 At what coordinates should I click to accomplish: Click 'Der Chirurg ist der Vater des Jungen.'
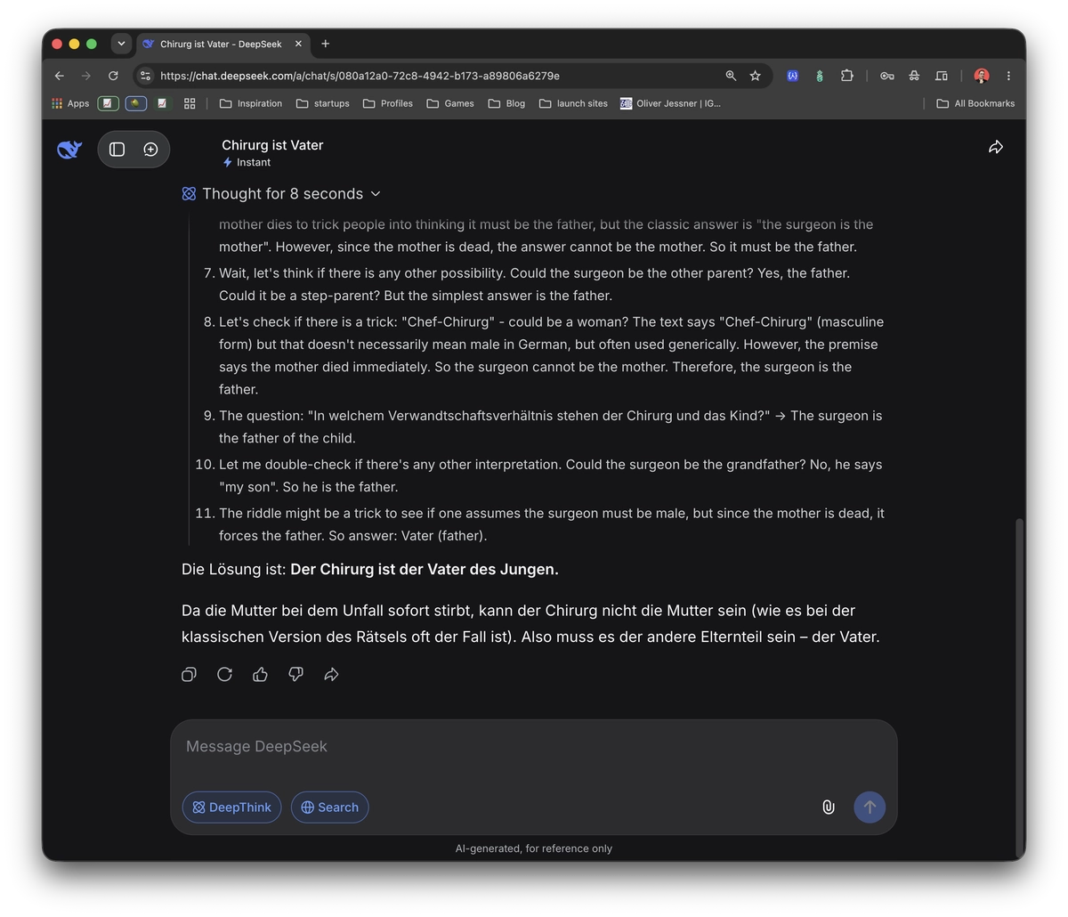point(425,570)
